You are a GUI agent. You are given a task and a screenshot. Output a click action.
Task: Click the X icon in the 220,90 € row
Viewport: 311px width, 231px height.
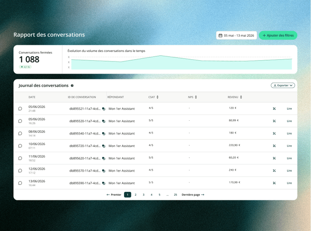point(274,146)
